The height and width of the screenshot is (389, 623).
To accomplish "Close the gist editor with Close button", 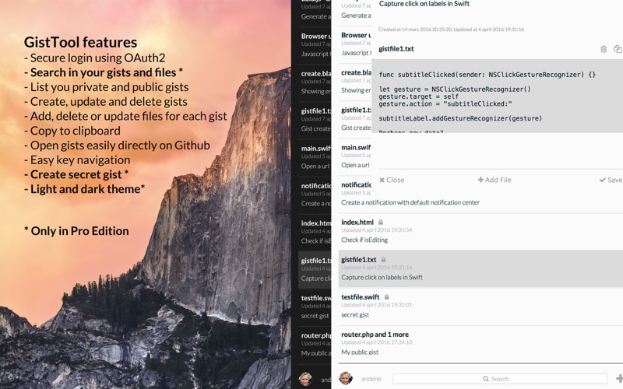I will point(392,180).
